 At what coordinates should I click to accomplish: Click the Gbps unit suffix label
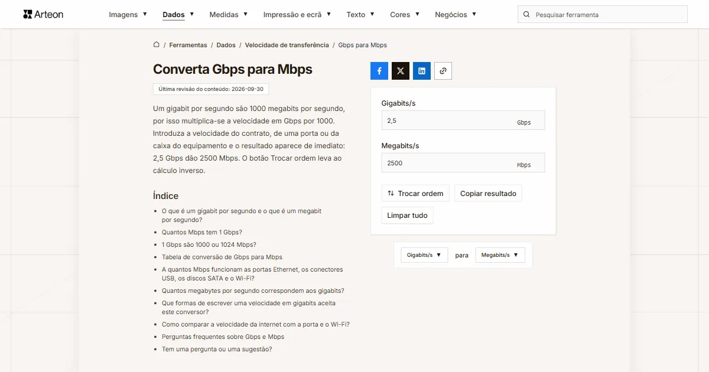(x=524, y=123)
